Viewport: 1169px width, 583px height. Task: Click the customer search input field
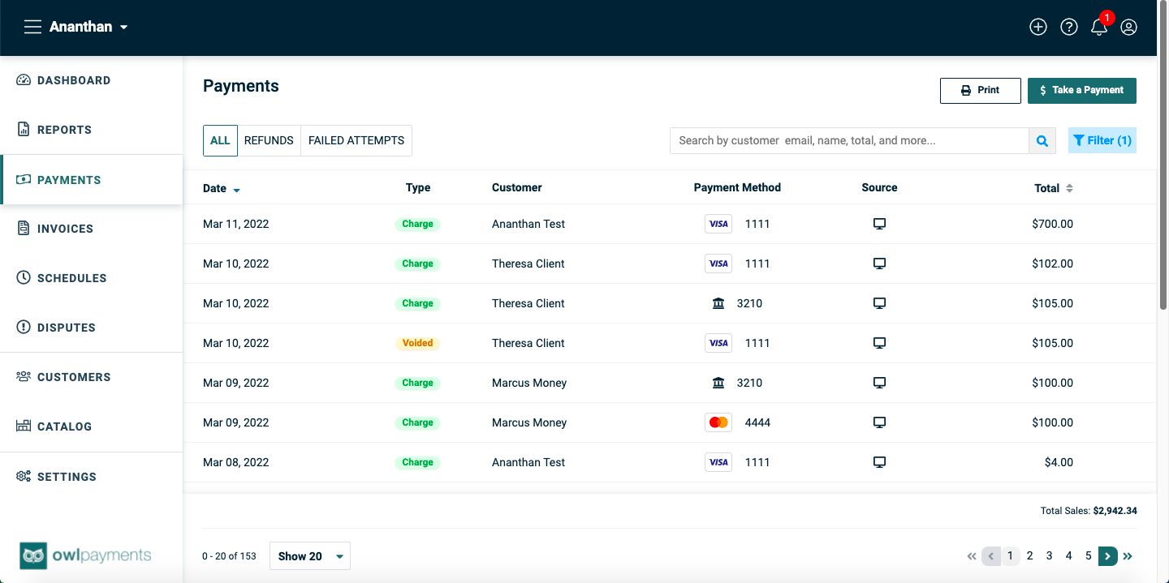point(849,140)
